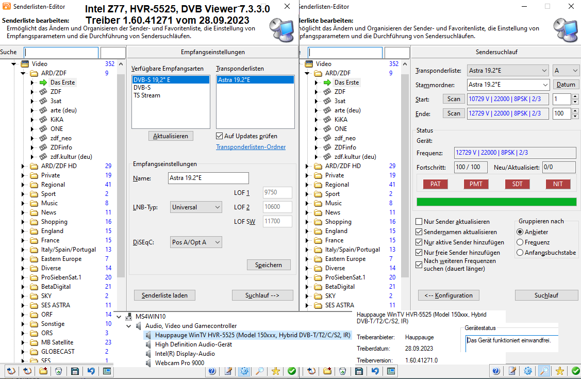Viewport: 581px width, 379px height.
Task: Click preview picture icon in right editor toolbar
Action: [x=391, y=371]
